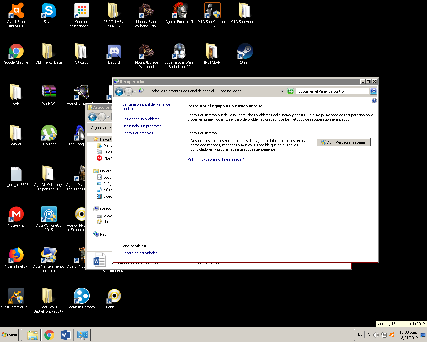Show hidden system tray icons
Screen dimensions: 427x342
[x=369, y=334]
